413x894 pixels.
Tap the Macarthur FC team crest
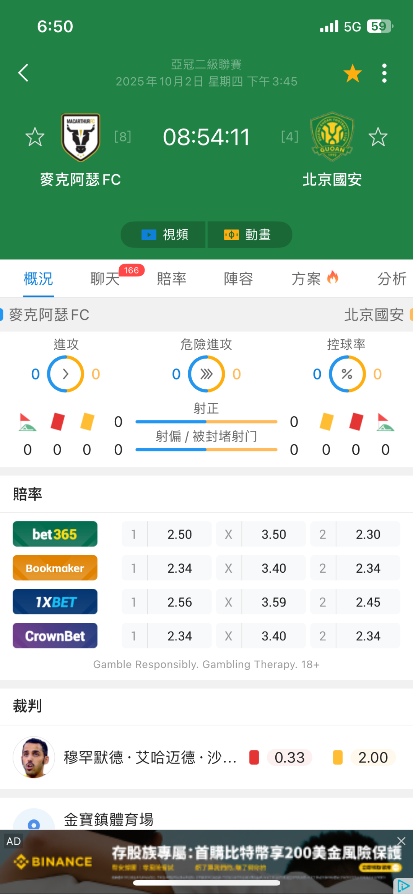[81, 137]
